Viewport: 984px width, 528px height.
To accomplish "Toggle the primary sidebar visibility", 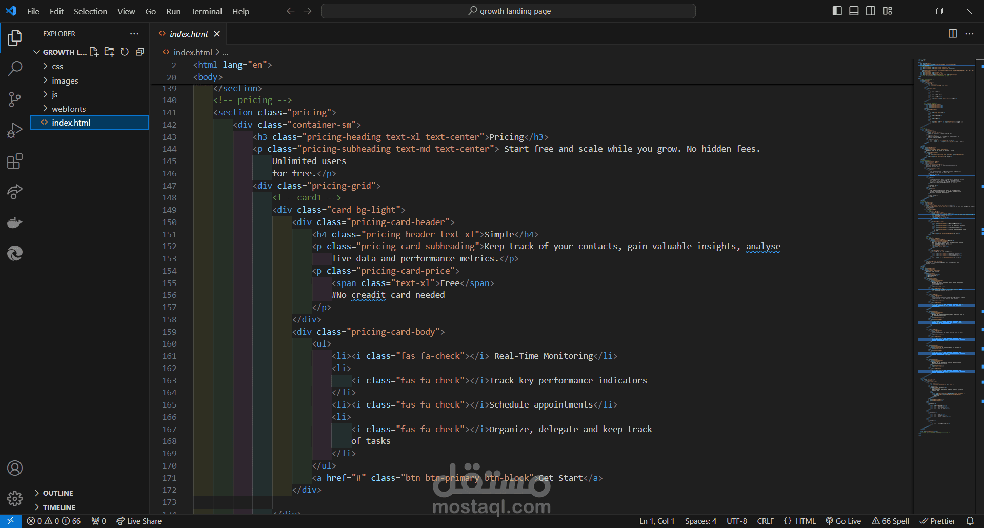I will point(837,11).
